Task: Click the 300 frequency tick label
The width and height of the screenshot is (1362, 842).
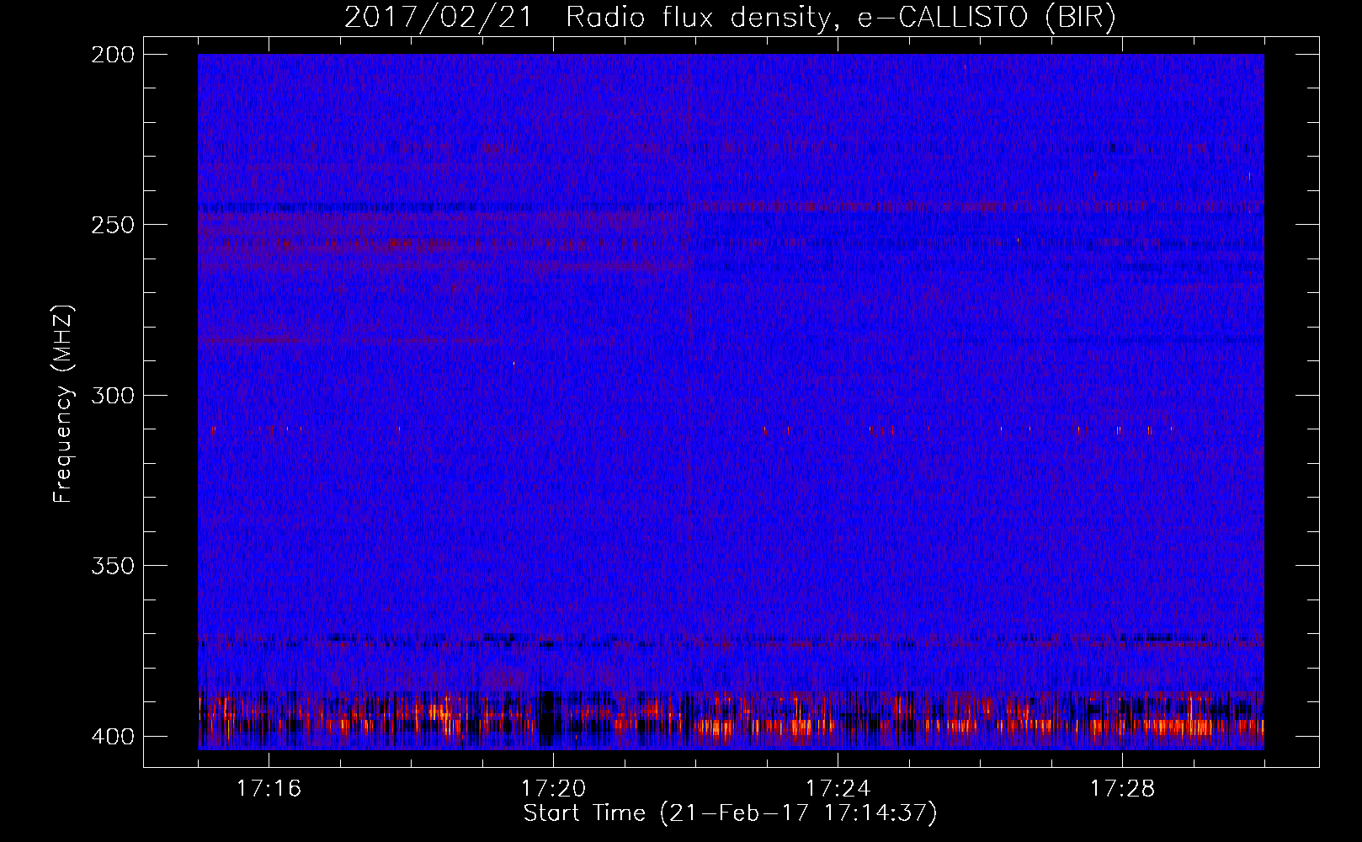Action: tap(112, 396)
